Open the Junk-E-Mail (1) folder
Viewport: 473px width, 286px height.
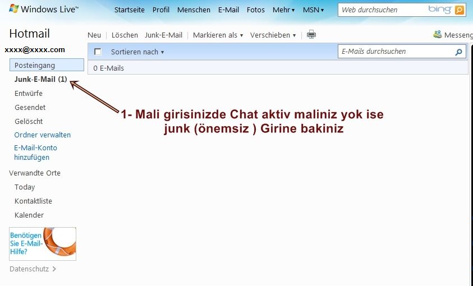tap(41, 79)
